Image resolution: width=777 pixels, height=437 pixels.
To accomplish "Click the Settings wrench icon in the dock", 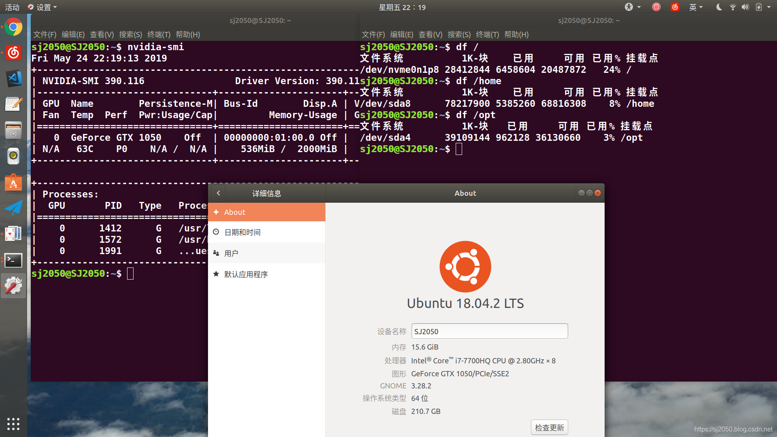I will pyautogui.click(x=13, y=286).
